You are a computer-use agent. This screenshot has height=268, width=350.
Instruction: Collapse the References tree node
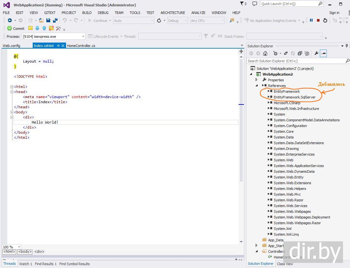(x=257, y=86)
